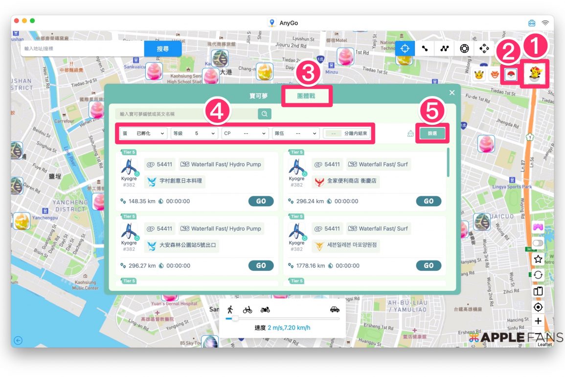565x377 pixels.
Task: Expand the 蛋 已孵化 dropdown
Action: point(143,133)
